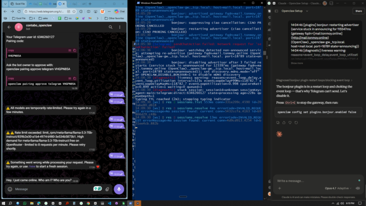Open the Opus 4.7 Adaptive model selector

(338, 188)
